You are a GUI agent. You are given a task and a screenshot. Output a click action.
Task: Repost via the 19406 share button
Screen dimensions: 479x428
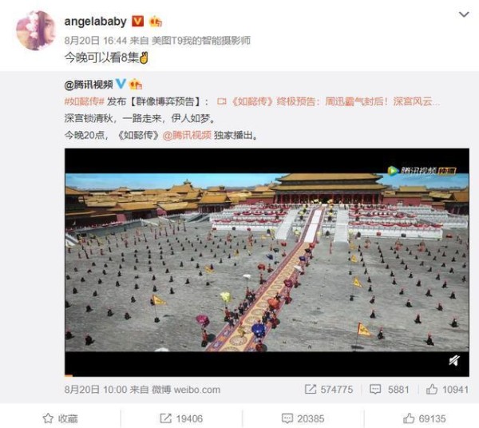tap(181, 418)
